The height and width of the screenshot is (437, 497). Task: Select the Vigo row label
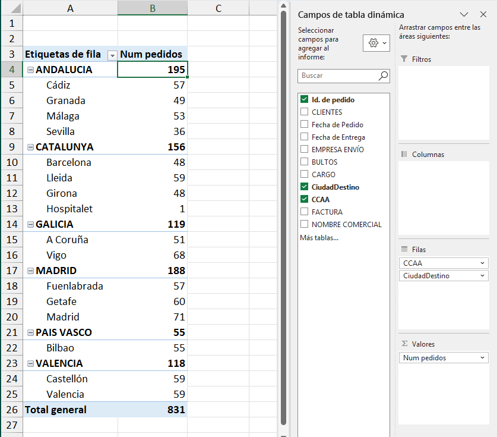click(56, 255)
